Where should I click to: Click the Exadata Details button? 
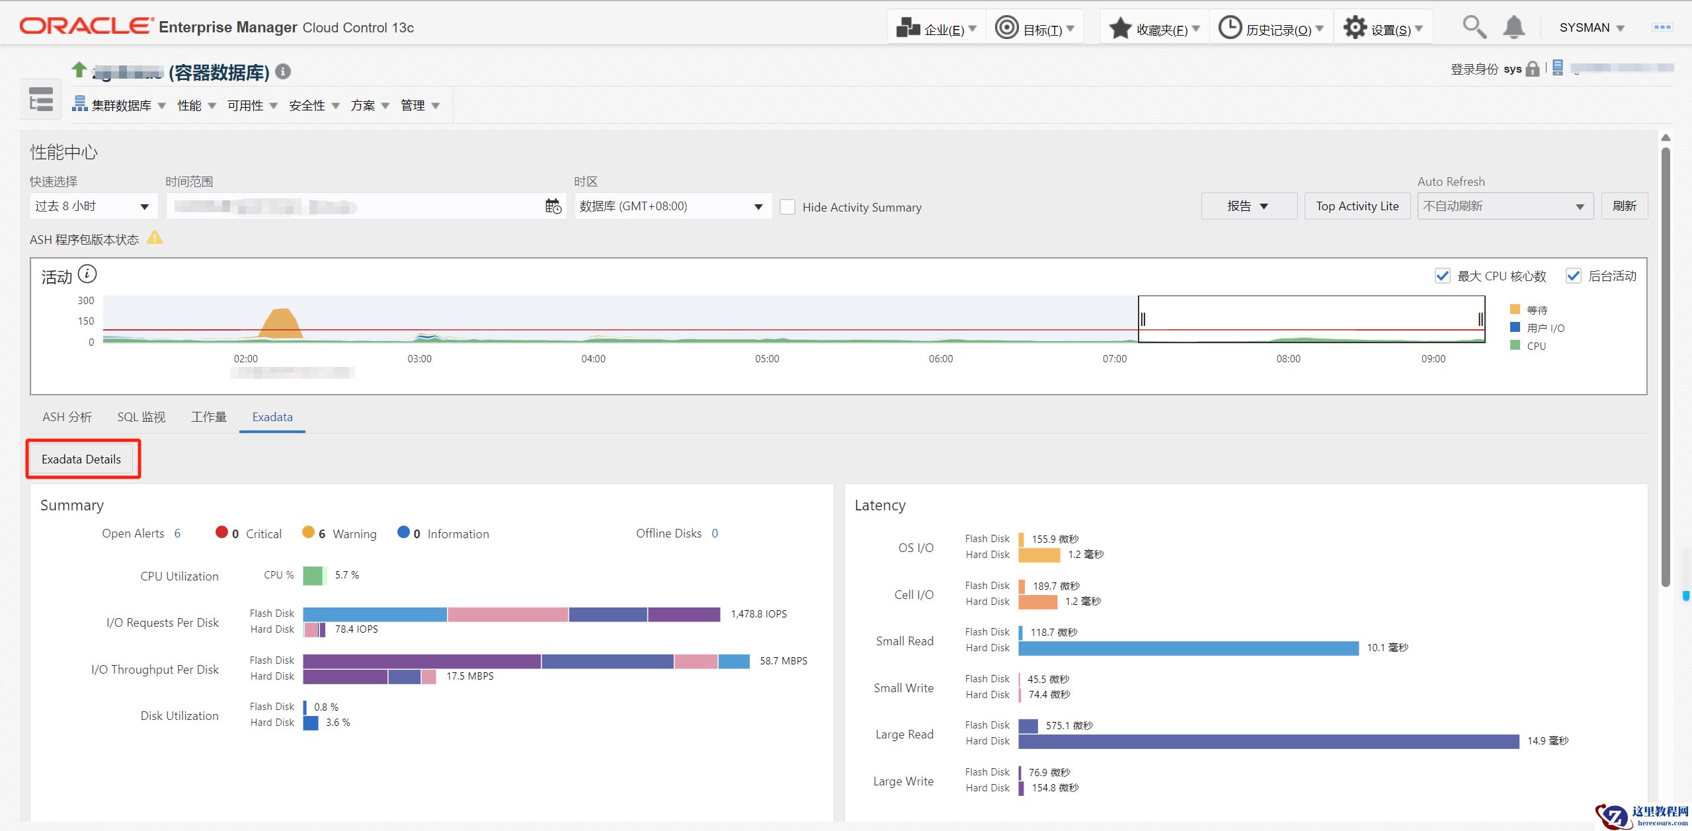(x=81, y=459)
